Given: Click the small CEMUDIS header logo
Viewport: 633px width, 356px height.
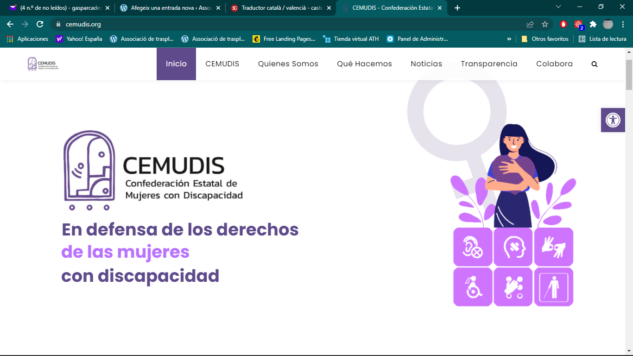Looking at the screenshot, I should (x=43, y=64).
